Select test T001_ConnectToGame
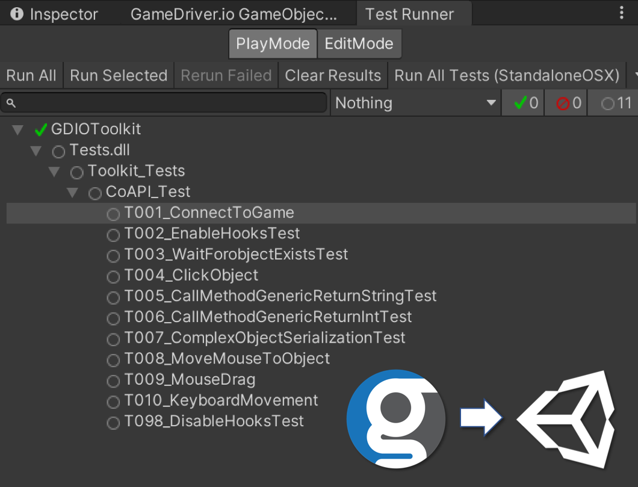This screenshot has width=638, height=487. tap(321, 212)
